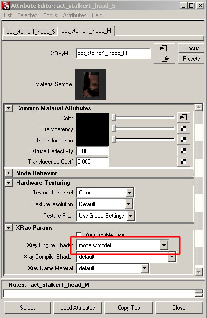Open the Textured channel dropdown
207x318 pixels.
point(129,193)
